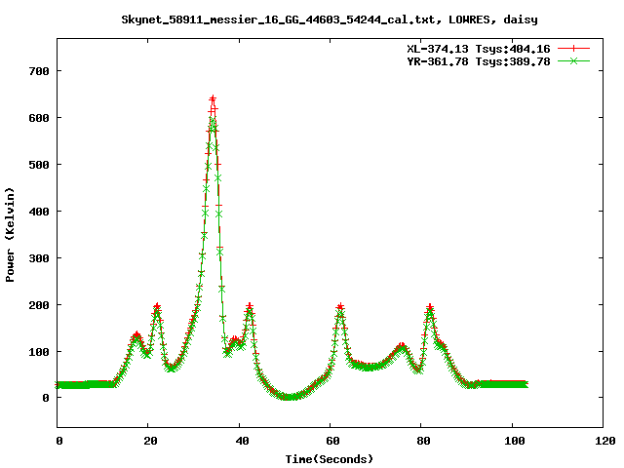Click the y-axis tick label 600
Viewport: 624px width, 468px height.
(39, 118)
